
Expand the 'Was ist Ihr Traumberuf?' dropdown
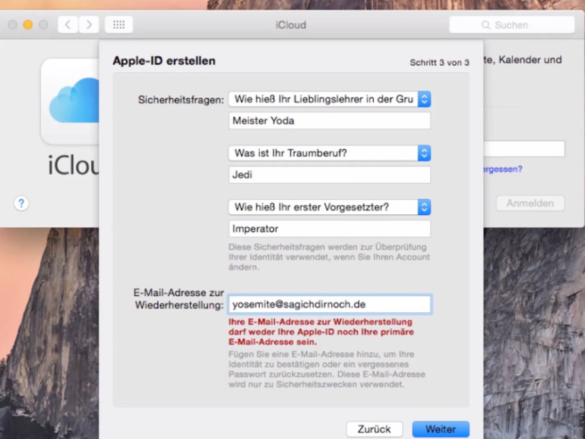point(330,153)
